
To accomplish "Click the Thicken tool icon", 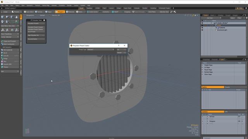I will coord(2,67).
